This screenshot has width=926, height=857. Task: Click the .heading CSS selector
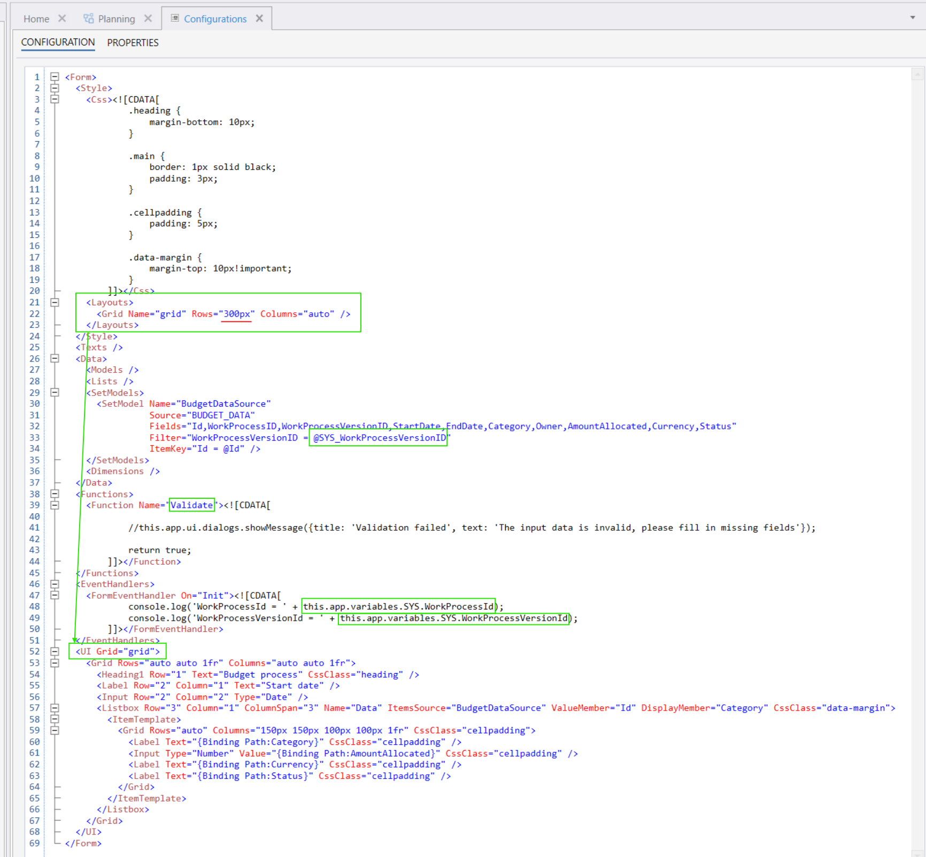coord(149,111)
